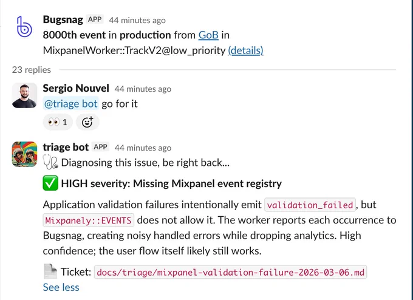Click the Bugsnag sender name
Image resolution: width=413 pixels, height=300 pixels.
click(63, 20)
